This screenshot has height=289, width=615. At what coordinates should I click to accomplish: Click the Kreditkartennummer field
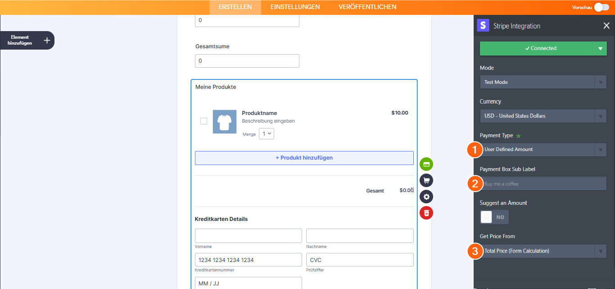(x=249, y=260)
